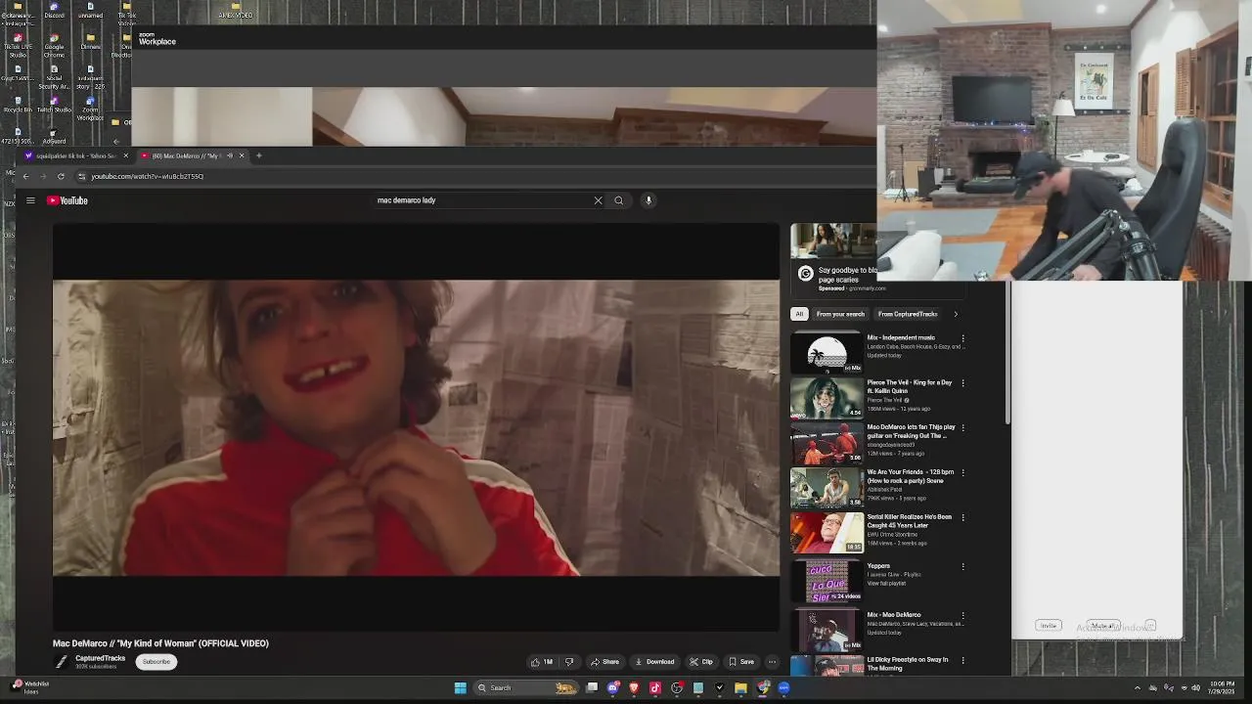
Task: Click the Share button
Action: point(604,662)
